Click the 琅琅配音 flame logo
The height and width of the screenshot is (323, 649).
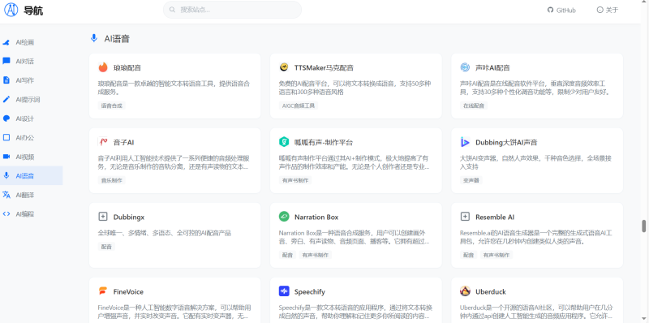[x=103, y=67]
